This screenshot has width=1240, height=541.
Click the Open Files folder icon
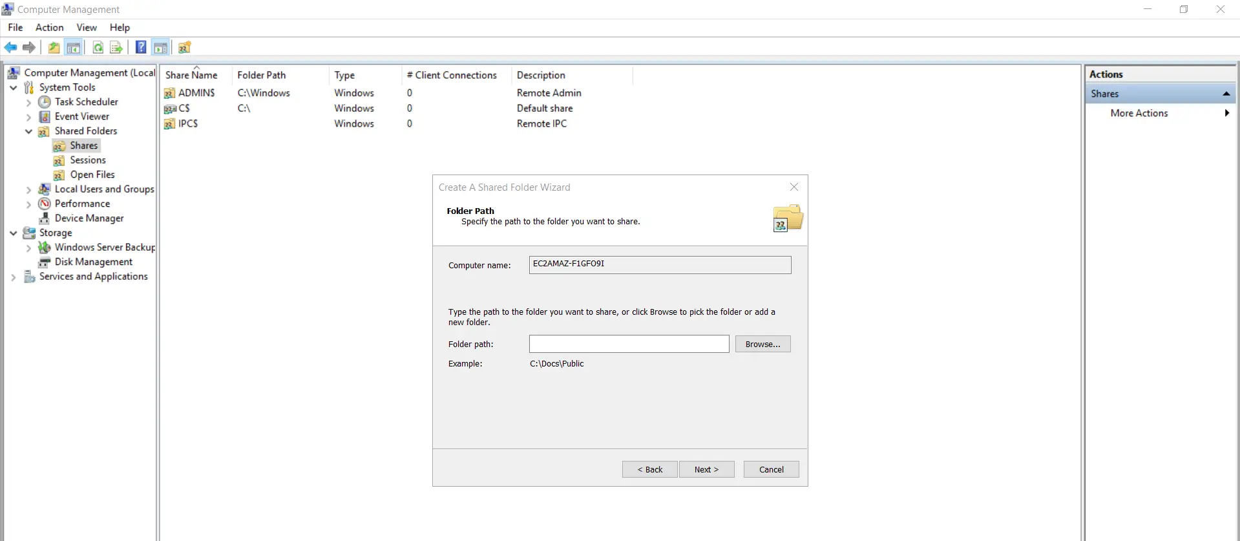pyautogui.click(x=59, y=175)
